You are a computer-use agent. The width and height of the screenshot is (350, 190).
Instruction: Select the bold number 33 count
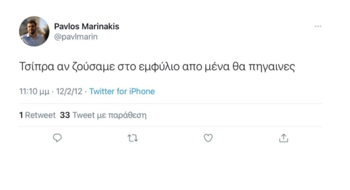(x=65, y=115)
